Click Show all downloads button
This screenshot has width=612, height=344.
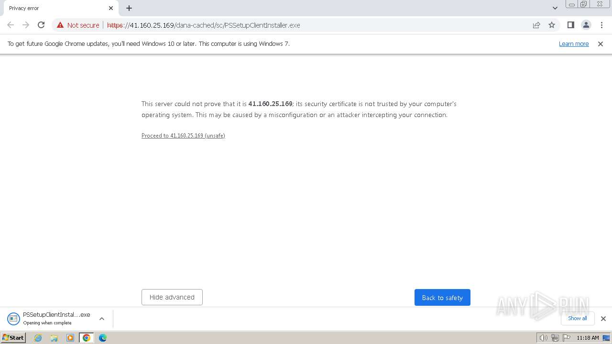click(577, 318)
